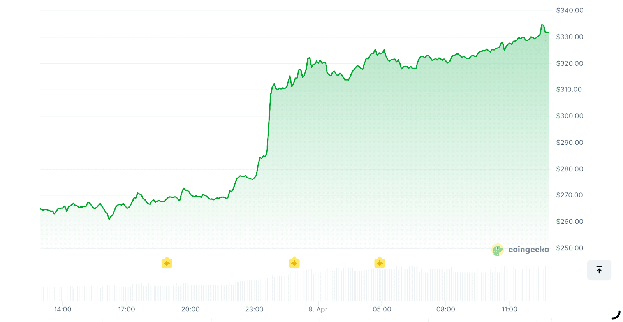Click the $270.00 price axis label
The image size is (623, 322).
coord(570,195)
